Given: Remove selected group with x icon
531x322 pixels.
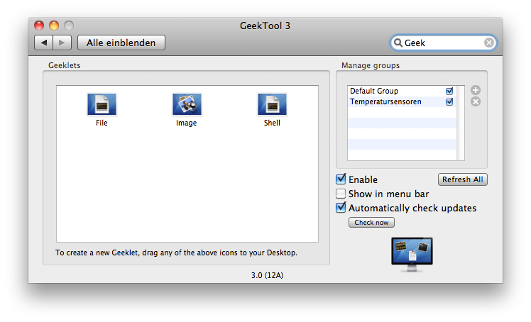Looking at the screenshot, I should 476,101.
